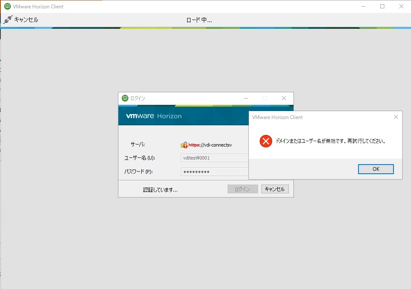Click the ログイン dialog title icon

pyautogui.click(x=125, y=98)
